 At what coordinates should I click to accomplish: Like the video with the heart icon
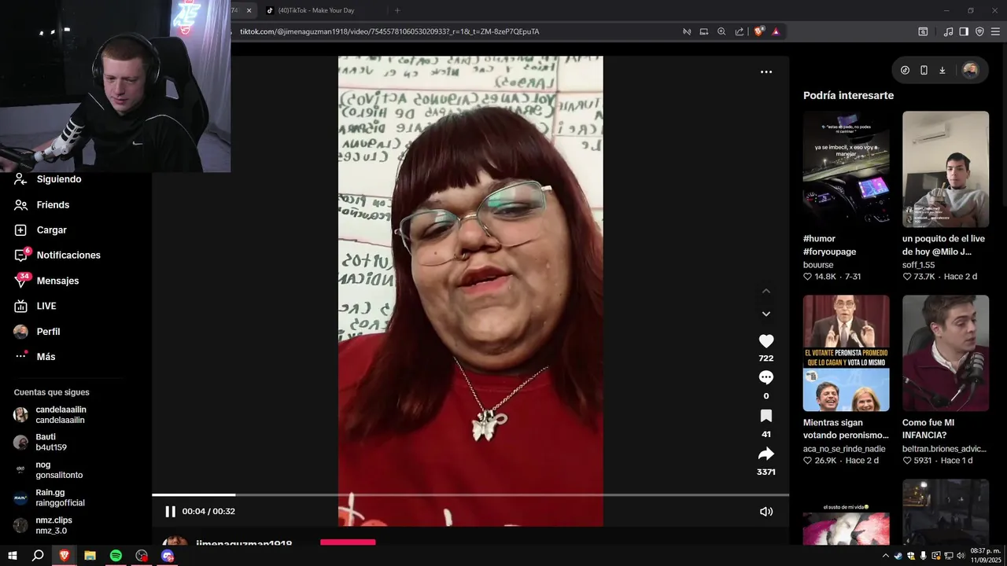click(765, 341)
